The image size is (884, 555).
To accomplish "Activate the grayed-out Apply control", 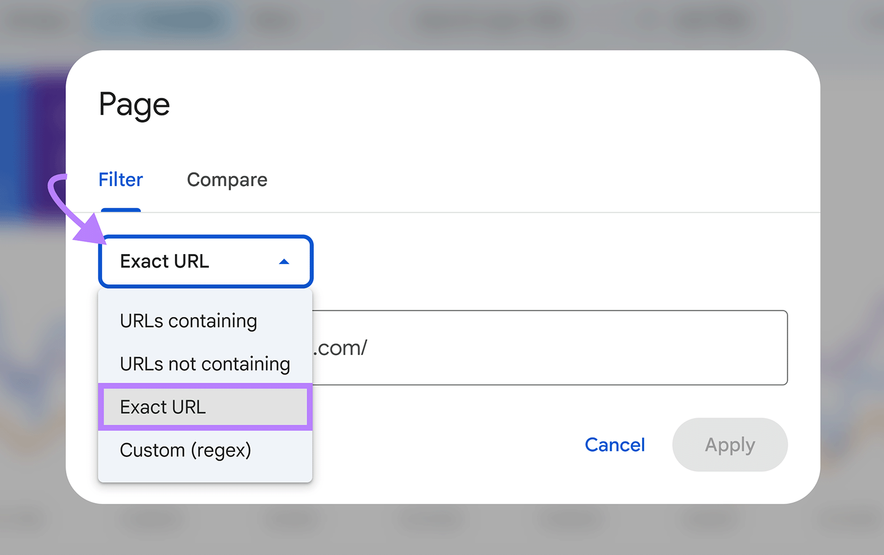I will point(729,445).
